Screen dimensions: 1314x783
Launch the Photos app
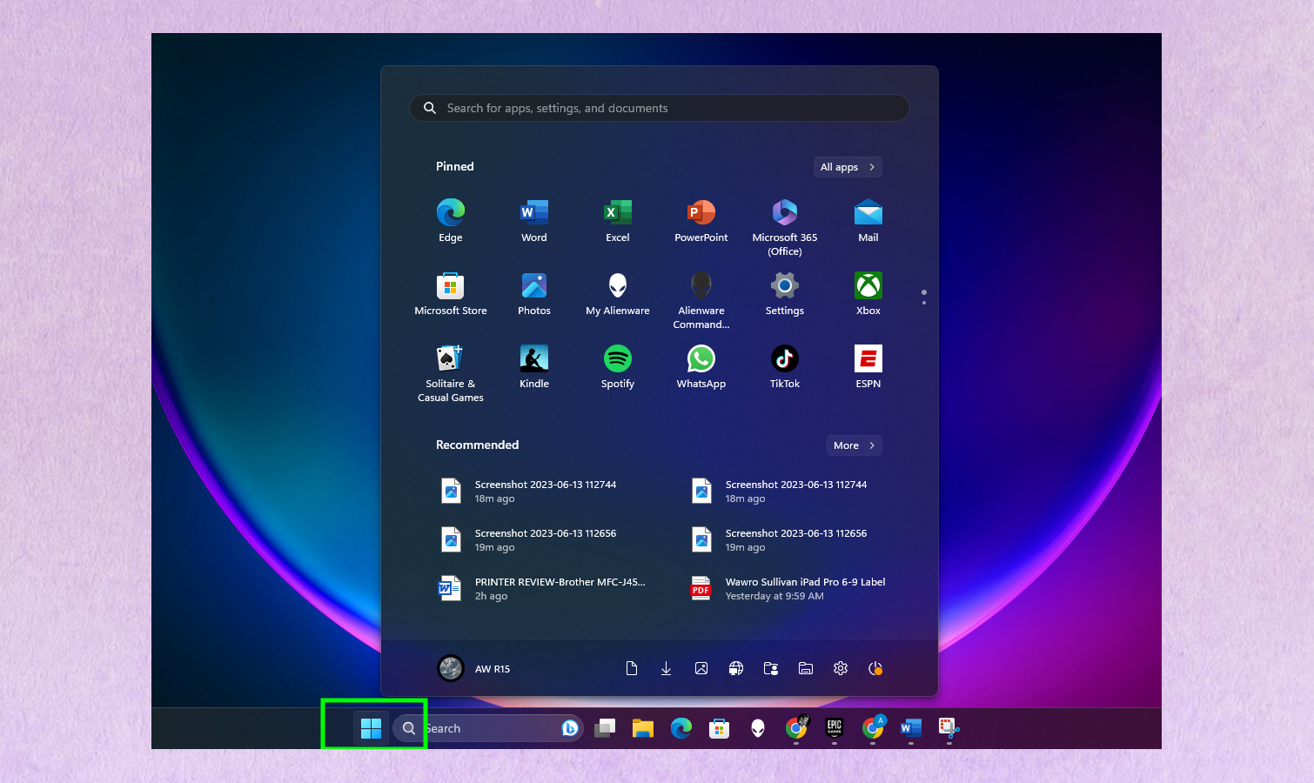(x=534, y=294)
